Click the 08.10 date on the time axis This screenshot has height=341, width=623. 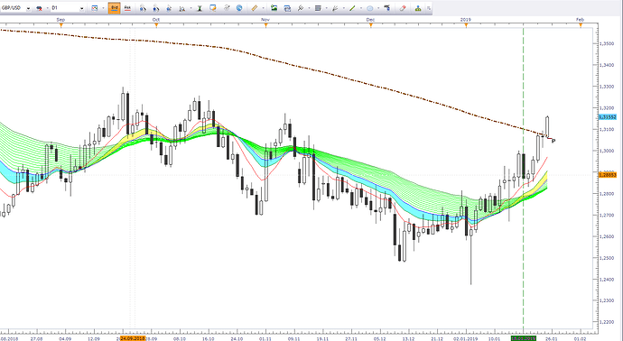[x=180, y=338]
